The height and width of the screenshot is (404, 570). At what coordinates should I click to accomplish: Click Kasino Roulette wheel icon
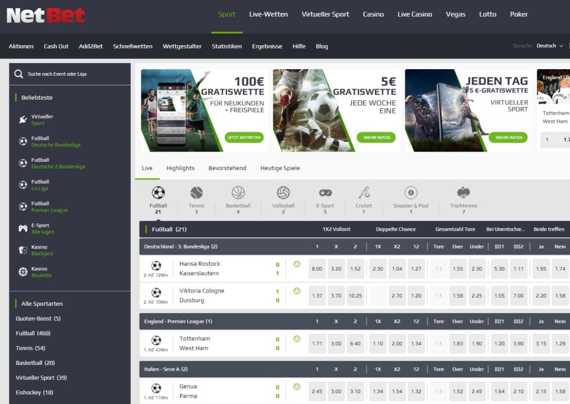coord(23,272)
